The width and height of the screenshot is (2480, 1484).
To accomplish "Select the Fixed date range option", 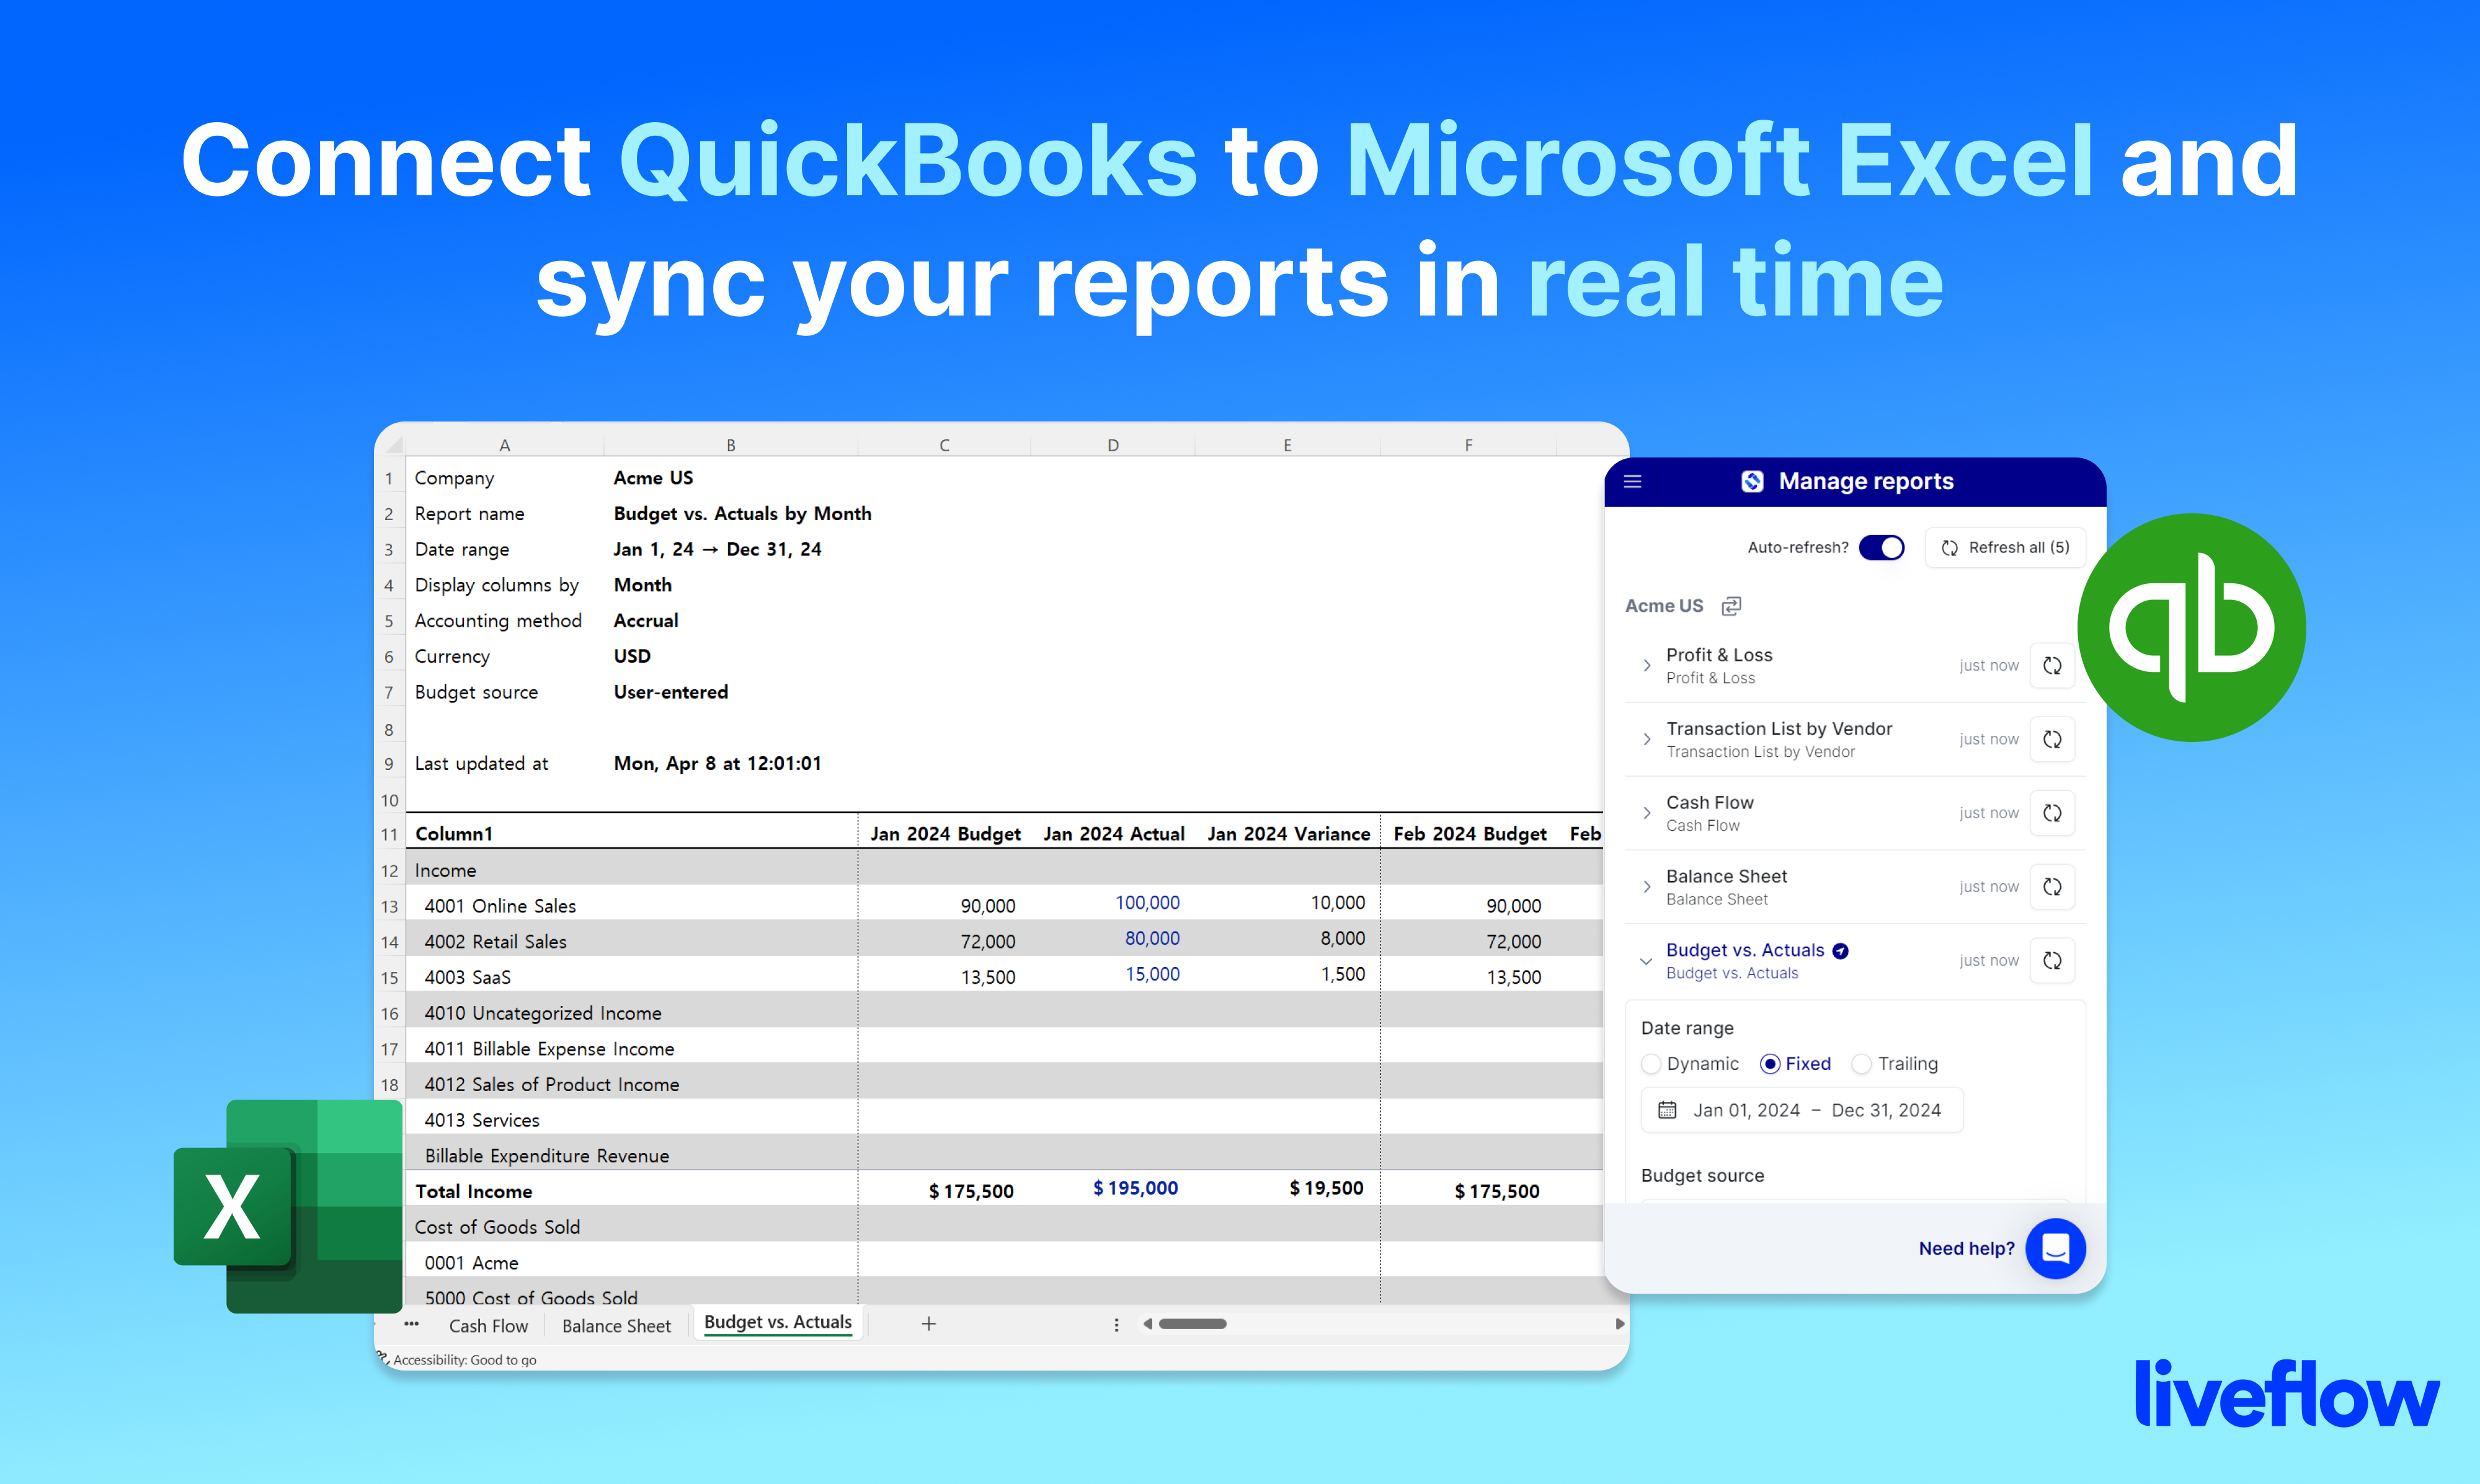I will [x=1770, y=1064].
